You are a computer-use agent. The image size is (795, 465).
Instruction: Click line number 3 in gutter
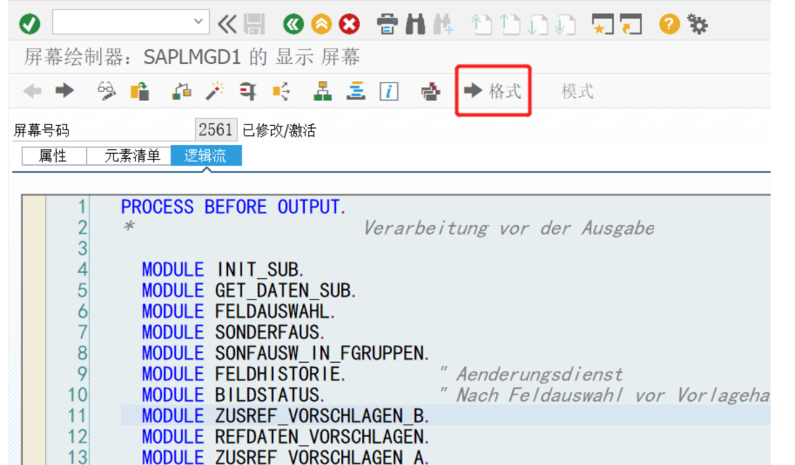[82, 249]
